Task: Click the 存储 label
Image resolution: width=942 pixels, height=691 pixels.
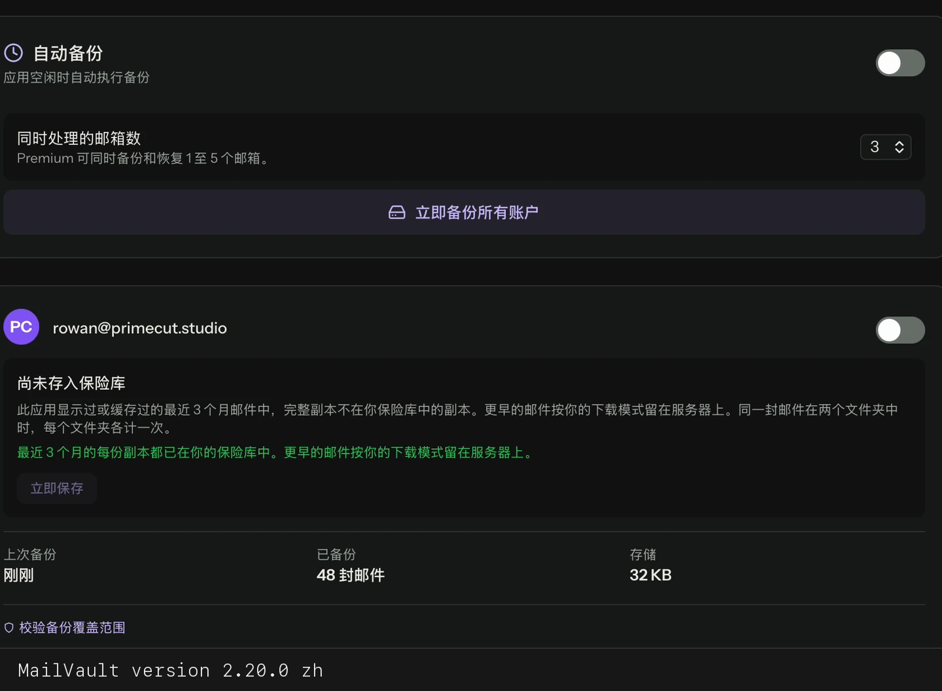Action: [643, 555]
